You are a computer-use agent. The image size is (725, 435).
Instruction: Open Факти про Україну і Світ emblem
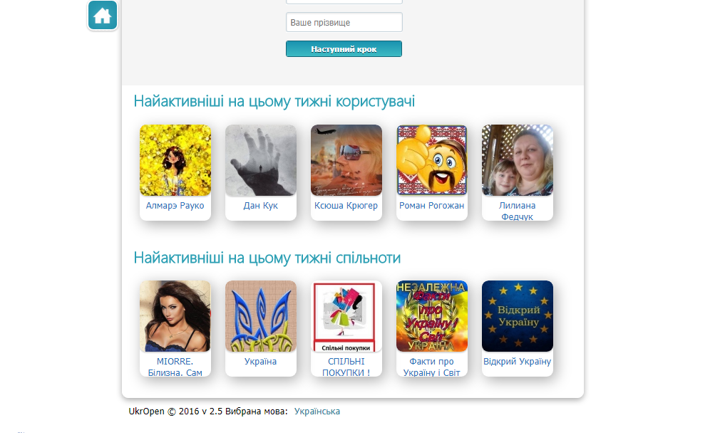pos(432,316)
